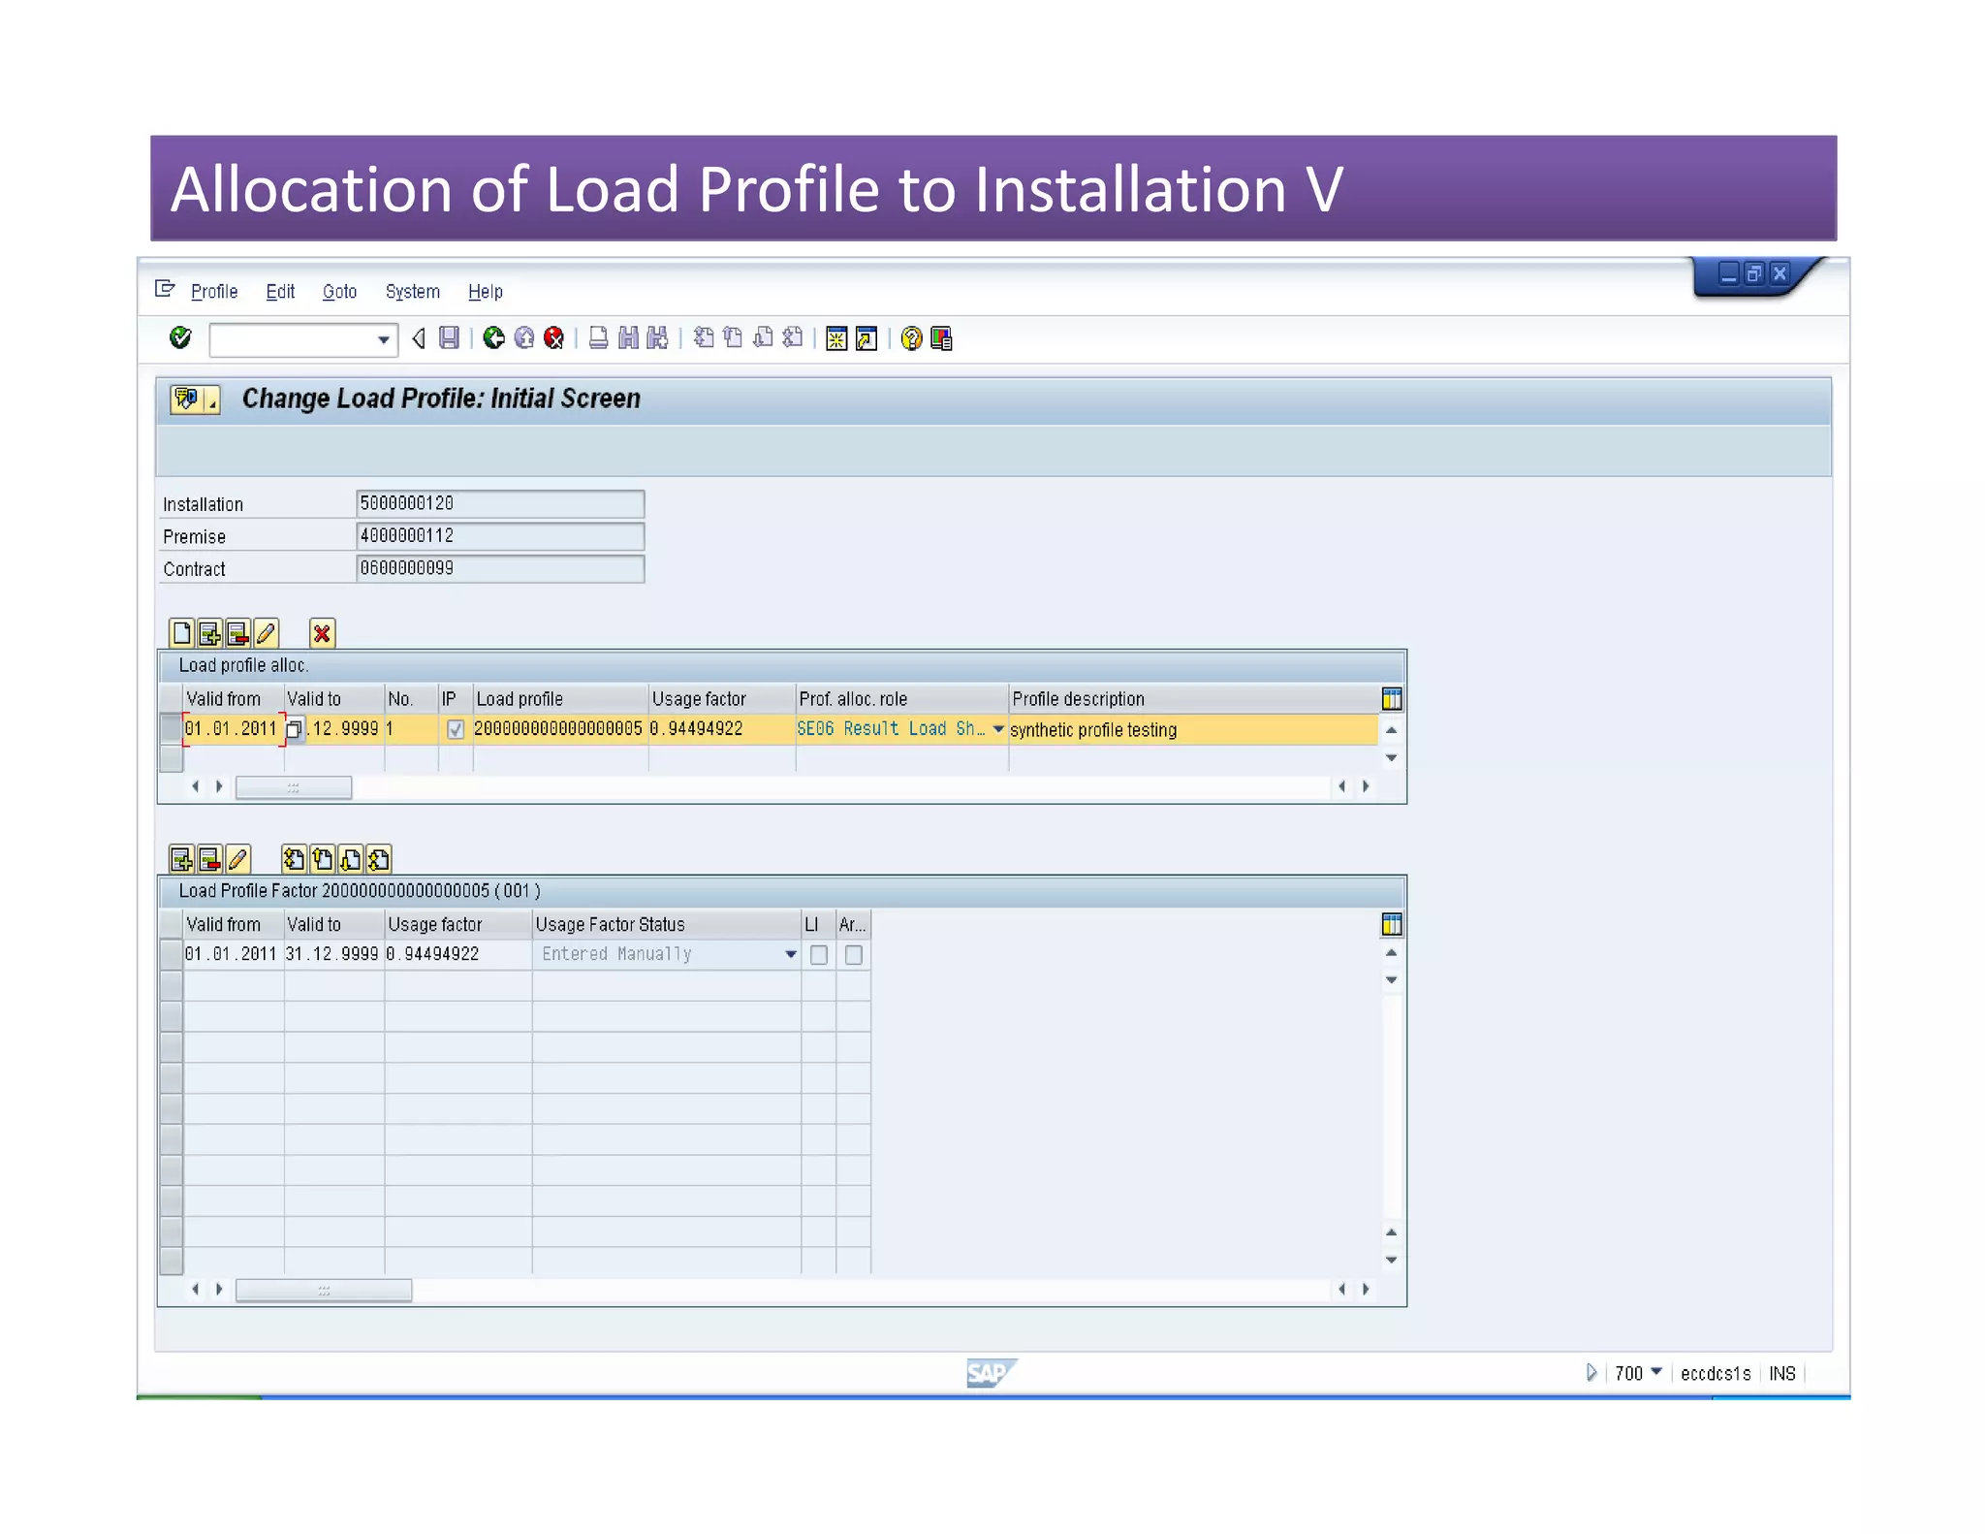
Task: Click the red Cancel icon in toolbar
Action: point(554,337)
